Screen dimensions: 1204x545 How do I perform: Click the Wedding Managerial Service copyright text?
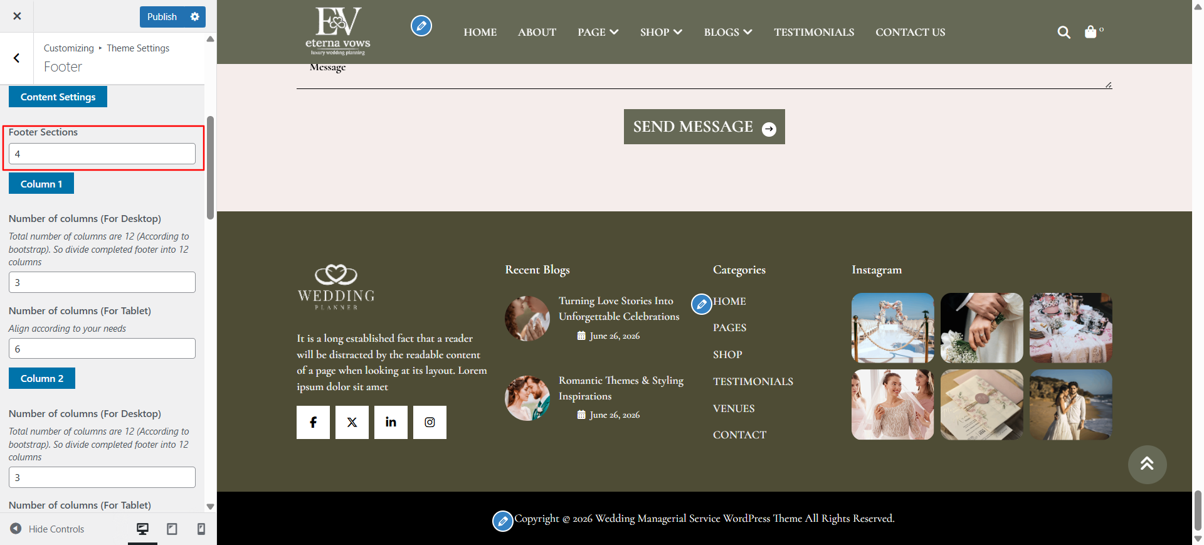tap(704, 518)
